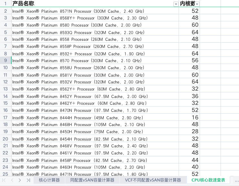Select the Platinum 8454H Processor cell
239x186 pixels.
[95, 139]
